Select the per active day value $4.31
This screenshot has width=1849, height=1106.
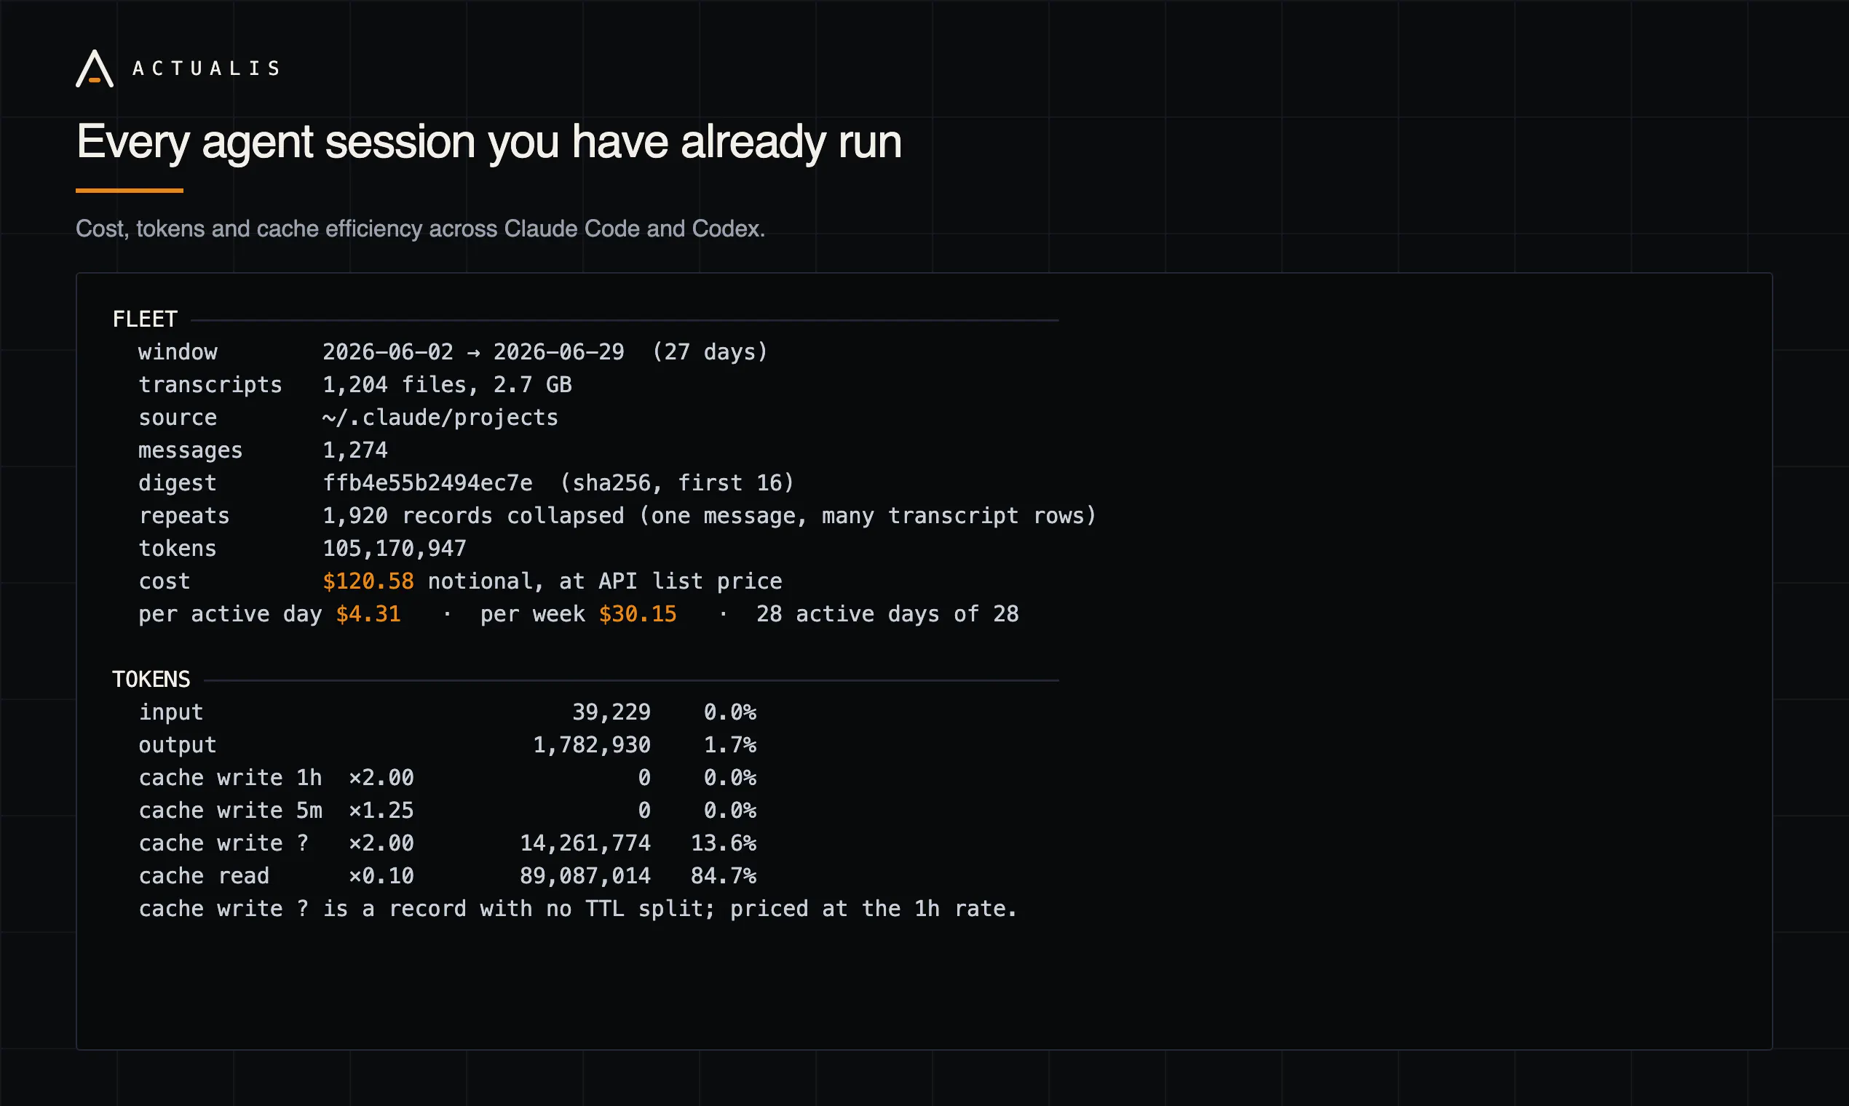point(368,614)
